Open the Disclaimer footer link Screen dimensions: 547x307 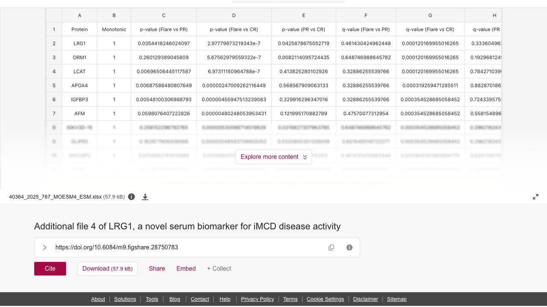tap(365, 299)
